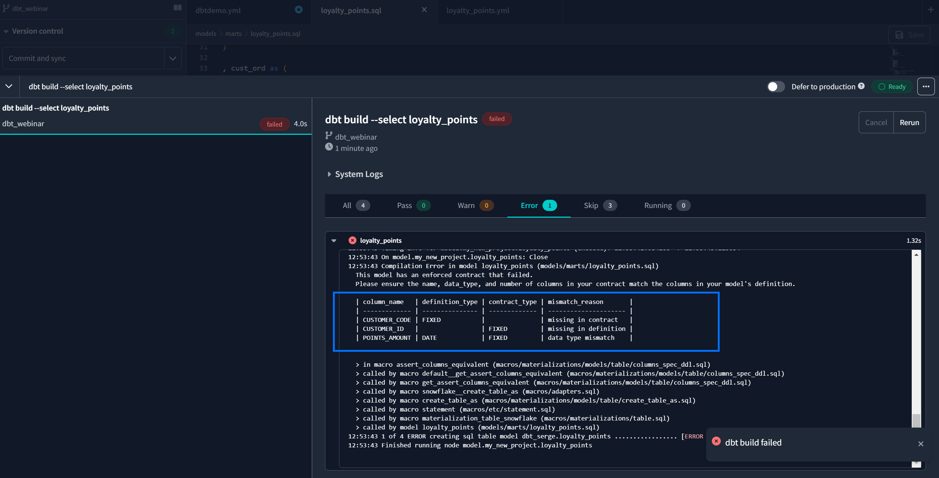939x478 pixels.
Task: Click the git branch icon beside dbt_webinar
Action: (6, 8)
